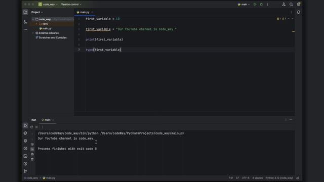Open Code With Me user icon
Image resolution: width=324 pixels, height=182 pixels.
pyautogui.click(x=283, y=5)
